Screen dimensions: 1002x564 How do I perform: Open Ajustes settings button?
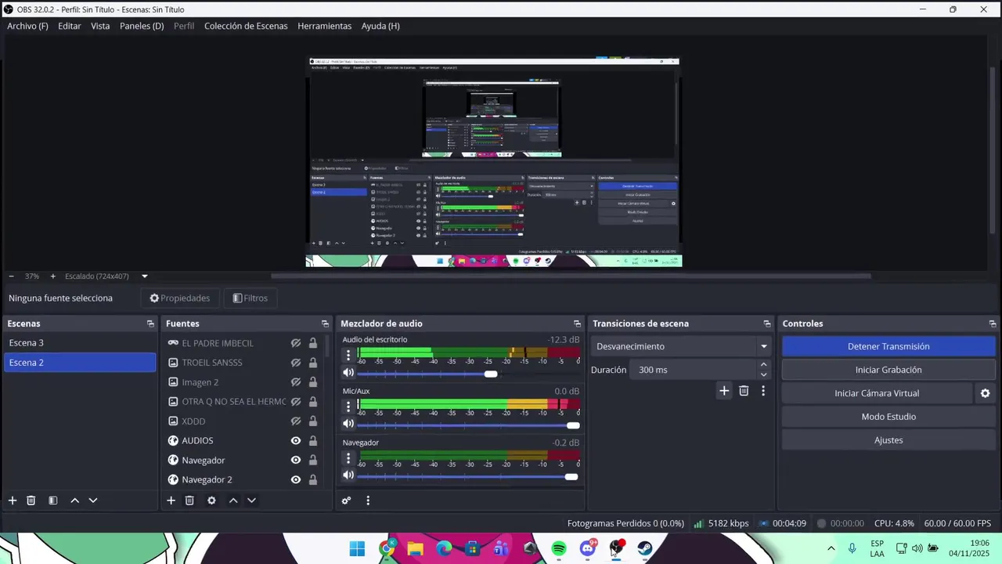888,440
